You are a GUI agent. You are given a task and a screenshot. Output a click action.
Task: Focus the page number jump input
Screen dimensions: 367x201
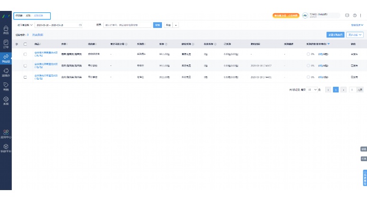coord(352,90)
